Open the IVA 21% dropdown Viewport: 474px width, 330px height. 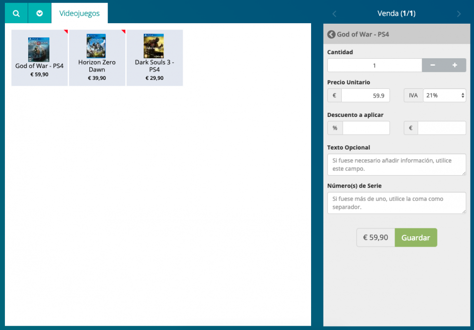coord(444,96)
